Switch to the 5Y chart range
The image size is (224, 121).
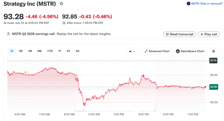69,51
